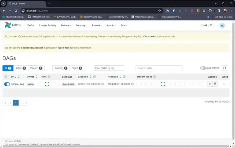Open a new browser tab
Viewport: 235px width, 148px height.
tap(49, 3)
